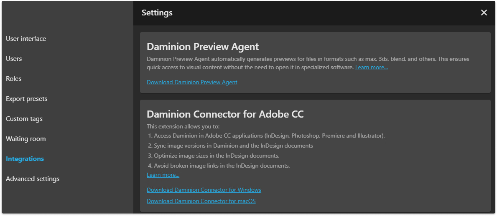Open the User interface settings section
Image resolution: width=497 pixels, height=216 pixels.
26,39
